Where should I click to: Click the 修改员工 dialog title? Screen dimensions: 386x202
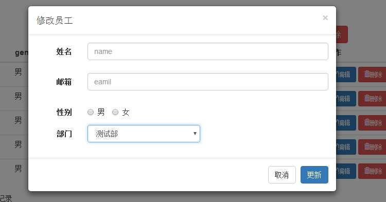point(55,21)
